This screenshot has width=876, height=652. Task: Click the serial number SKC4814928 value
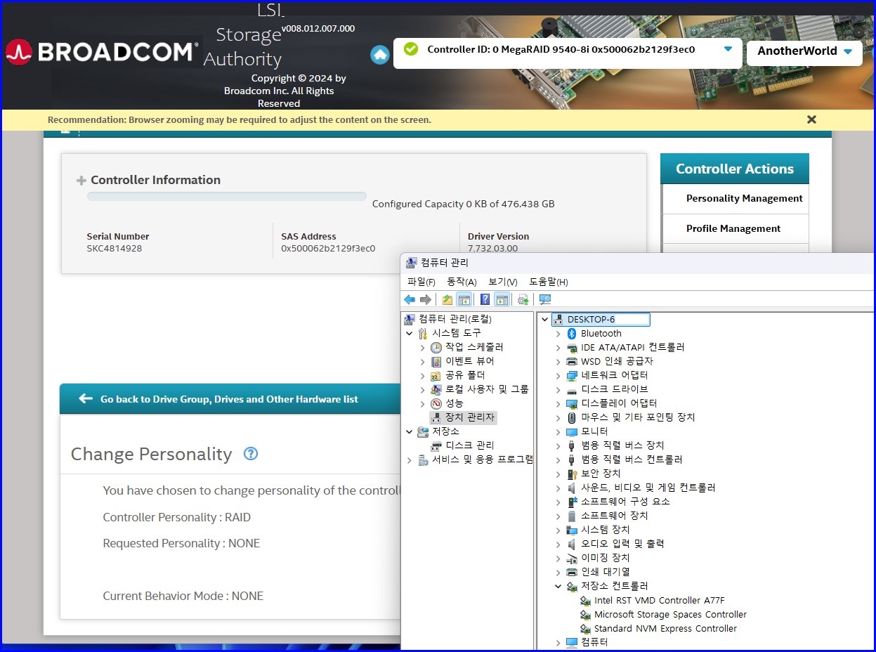pyautogui.click(x=115, y=249)
